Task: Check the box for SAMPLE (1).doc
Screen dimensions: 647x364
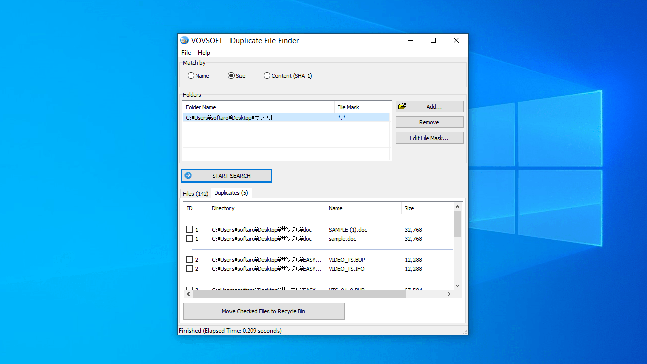Action: [189, 230]
